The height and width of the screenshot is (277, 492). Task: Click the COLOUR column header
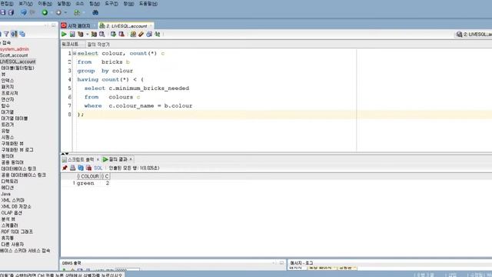coord(88,176)
